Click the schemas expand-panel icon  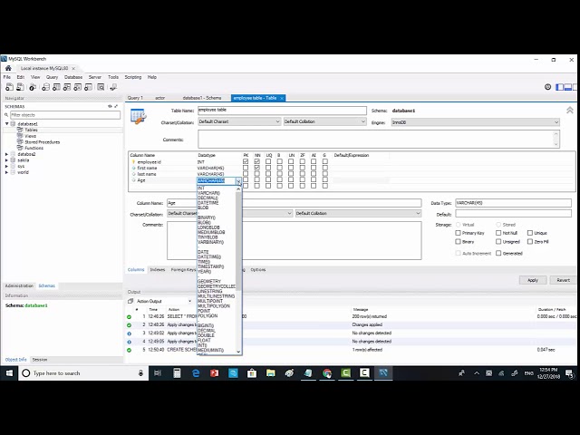(x=116, y=106)
